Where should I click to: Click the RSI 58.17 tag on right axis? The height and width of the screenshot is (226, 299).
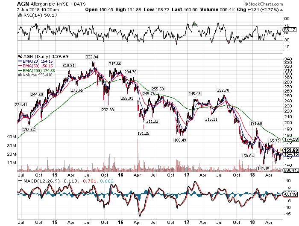point(290,30)
